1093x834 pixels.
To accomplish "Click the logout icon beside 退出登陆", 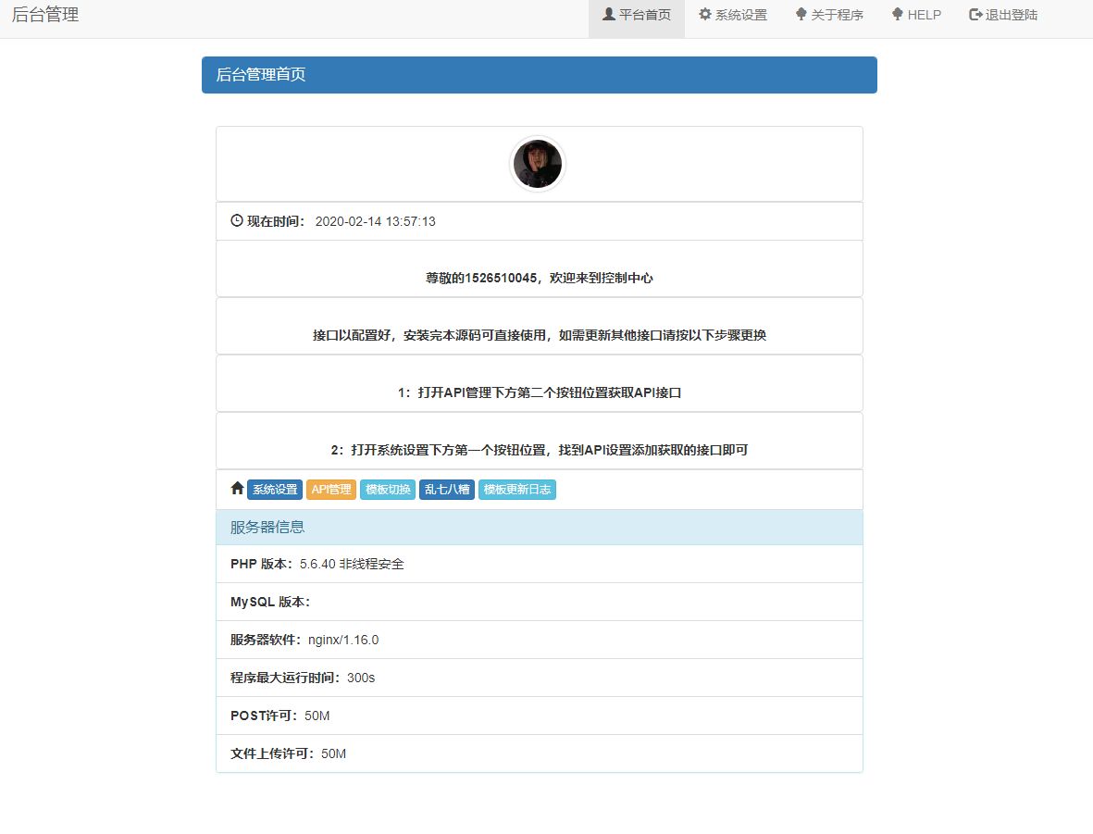I will [x=975, y=15].
